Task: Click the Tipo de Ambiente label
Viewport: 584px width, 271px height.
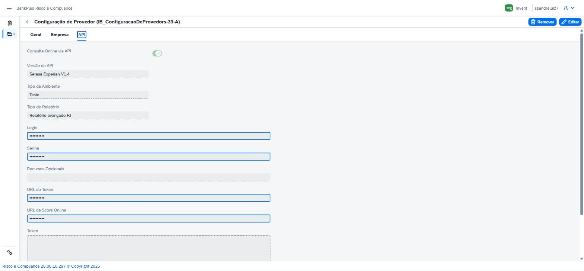Action: 43,86
